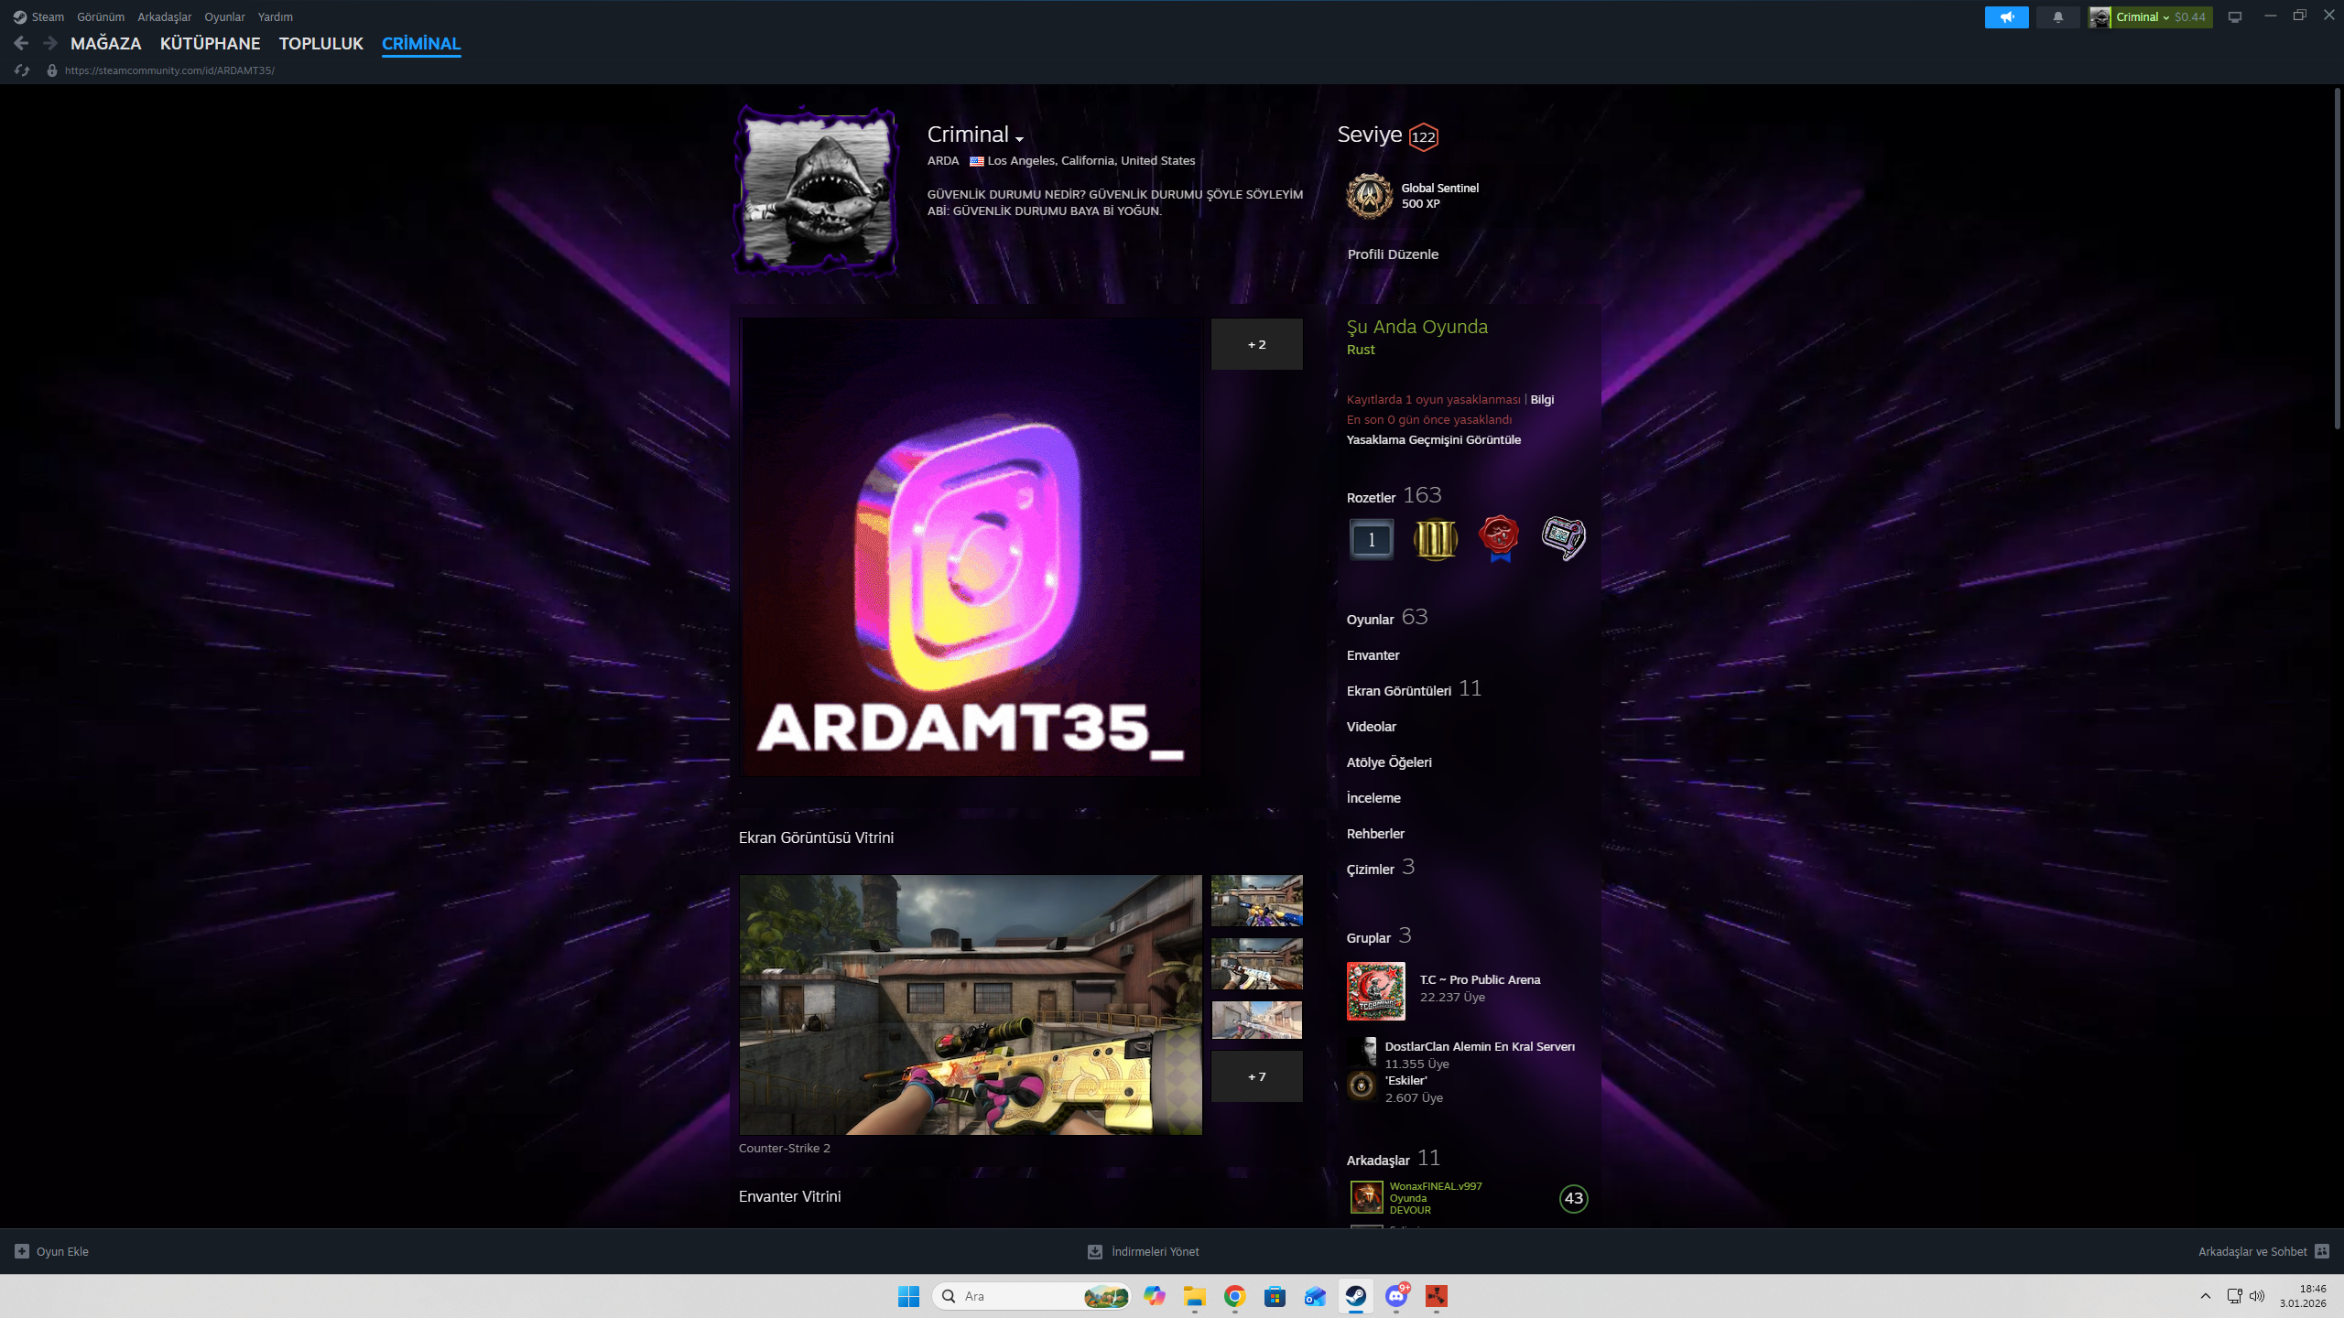
Task: Open File Explorer from the taskbar
Action: tap(1194, 1296)
